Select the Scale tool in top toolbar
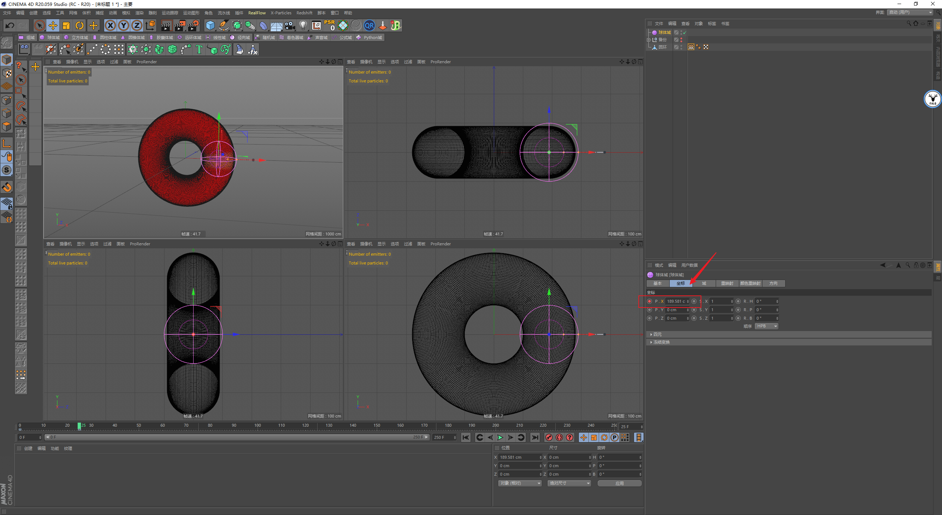This screenshot has width=942, height=515. tap(66, 25)
